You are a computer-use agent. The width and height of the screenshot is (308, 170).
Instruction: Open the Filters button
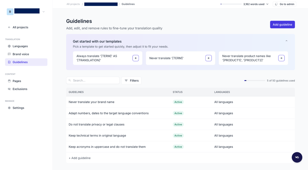[131, 80]
